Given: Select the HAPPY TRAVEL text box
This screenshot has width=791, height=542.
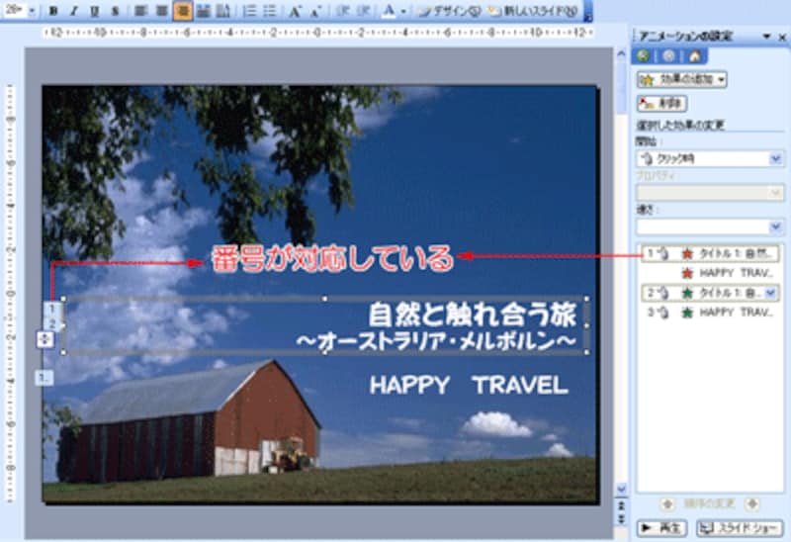Looking at the screenshot, I should click(469, 386).
